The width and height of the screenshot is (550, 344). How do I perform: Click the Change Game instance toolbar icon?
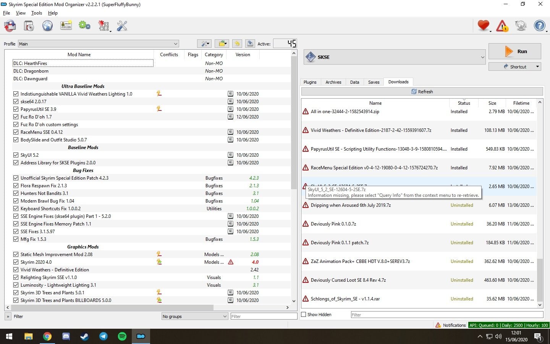[x=10, y=26]
